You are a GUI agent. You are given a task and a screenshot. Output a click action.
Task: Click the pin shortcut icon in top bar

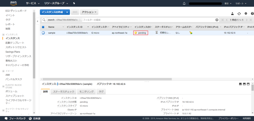[x=74, y=3]
